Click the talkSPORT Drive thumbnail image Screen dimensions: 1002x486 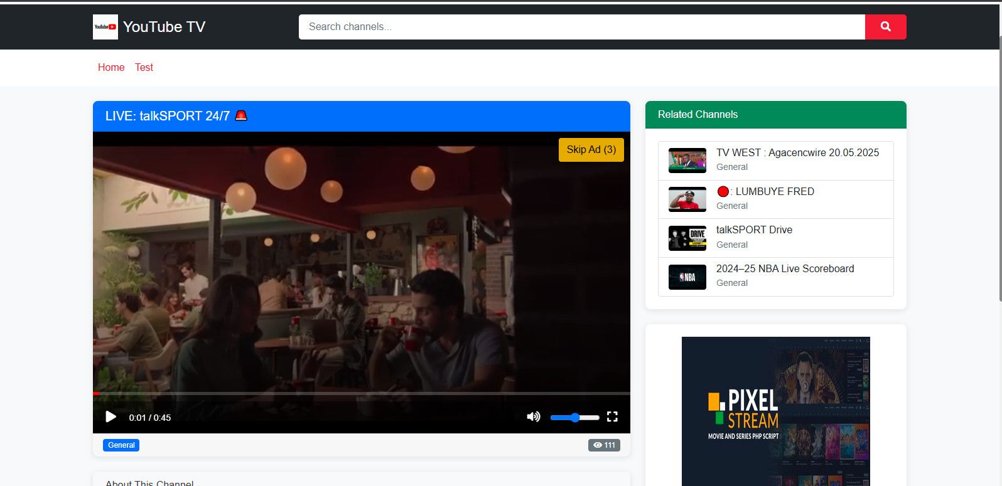687,238
